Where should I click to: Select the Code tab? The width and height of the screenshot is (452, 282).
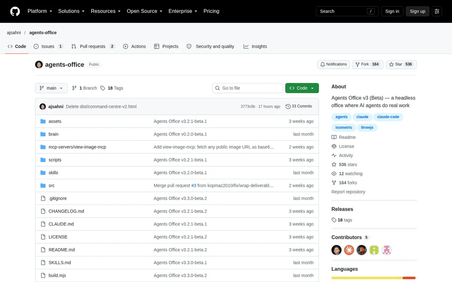coord(17,46)
